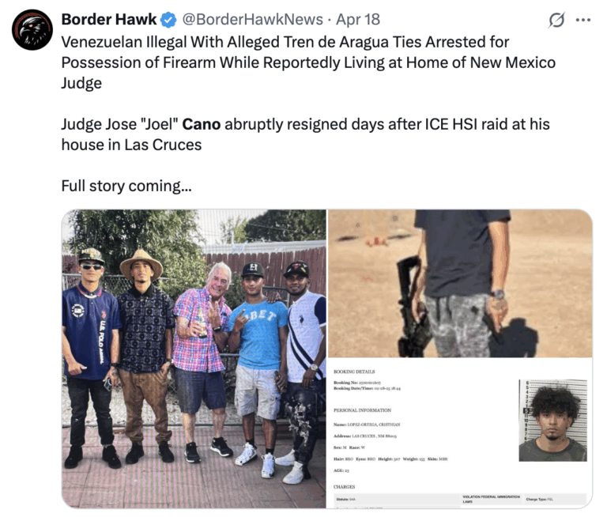Open the group photo of five men
This screenshot has height=517, width=607.
tap(194, 359)
